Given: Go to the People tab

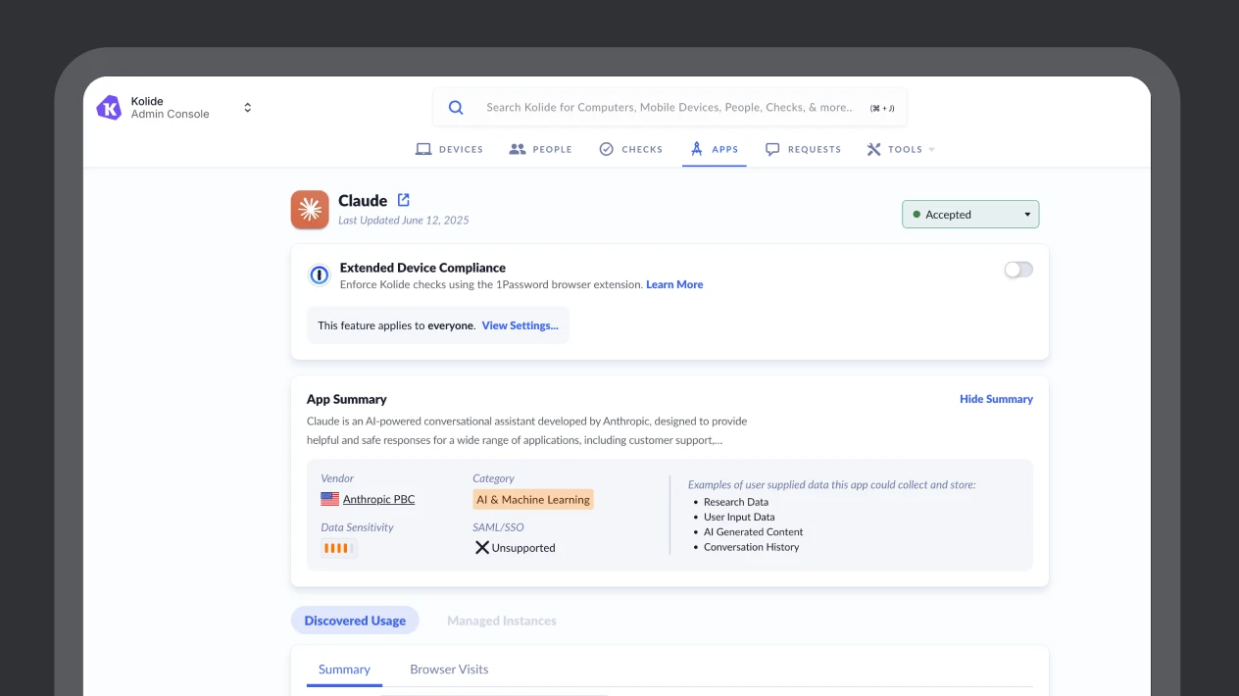Looking at the screenshot, I should 541,149.
